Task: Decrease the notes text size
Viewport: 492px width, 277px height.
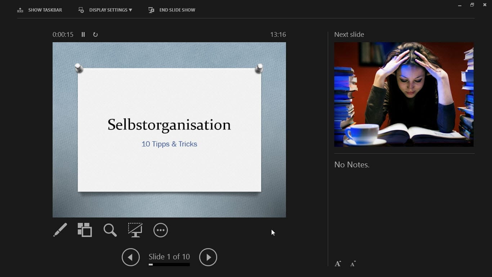Action: 353,264
